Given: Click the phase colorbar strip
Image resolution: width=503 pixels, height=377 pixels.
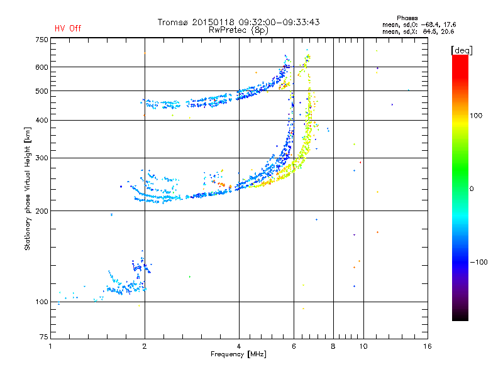Looking at the screenshot, I should (460, 187).
